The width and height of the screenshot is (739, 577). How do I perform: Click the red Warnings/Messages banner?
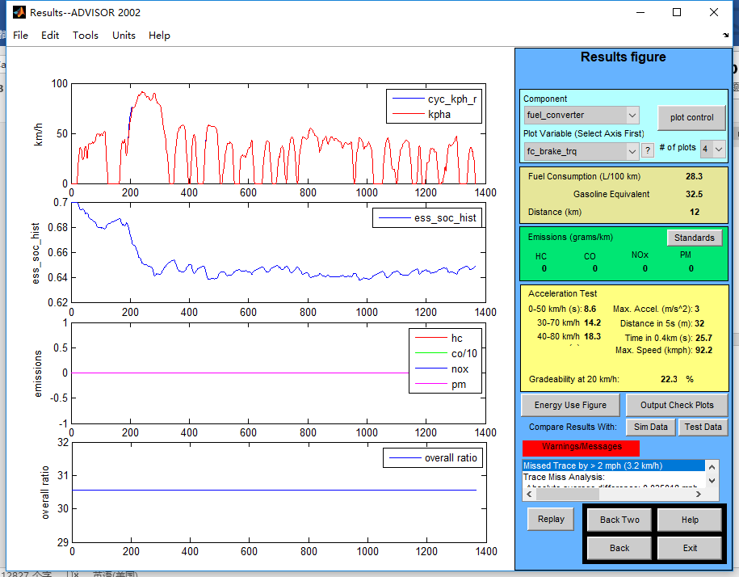coord(581,447)
